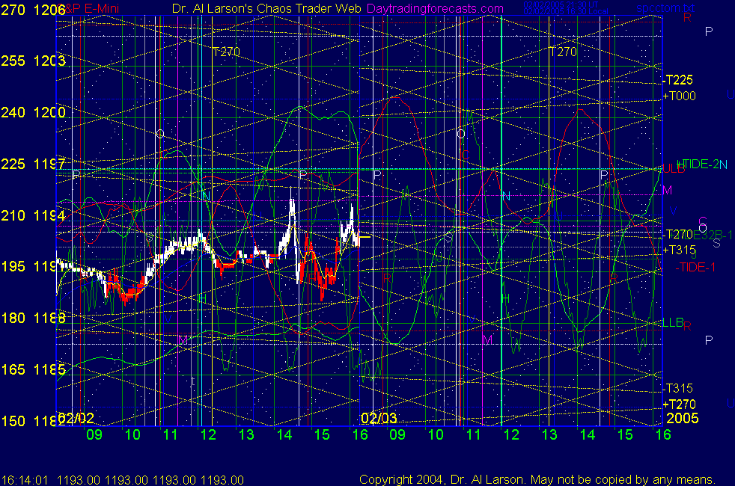Image resolution: width=735 pixels, height=486 pixels.
Task: Click the red ULB upper band label
Action: [674, 169]
